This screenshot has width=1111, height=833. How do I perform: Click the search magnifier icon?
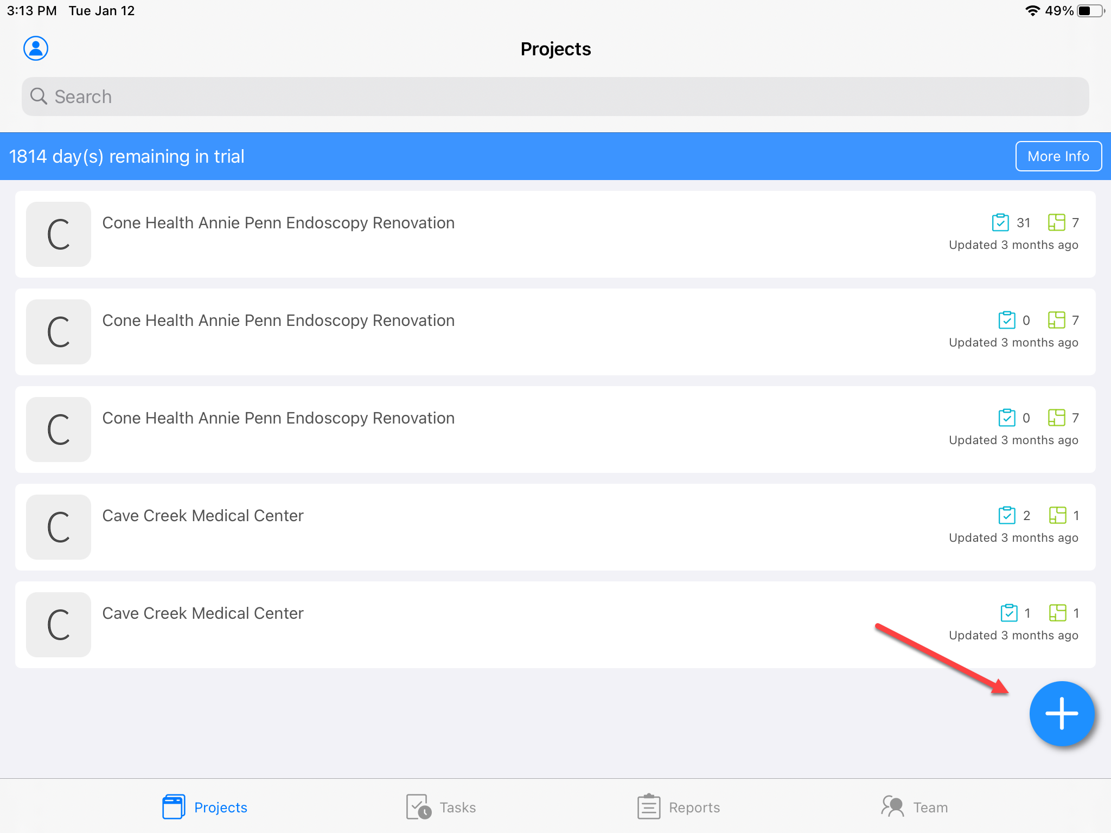[39, 97]
